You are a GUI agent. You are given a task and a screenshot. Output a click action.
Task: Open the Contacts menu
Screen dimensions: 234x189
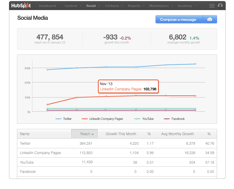(x=112, y=6)
